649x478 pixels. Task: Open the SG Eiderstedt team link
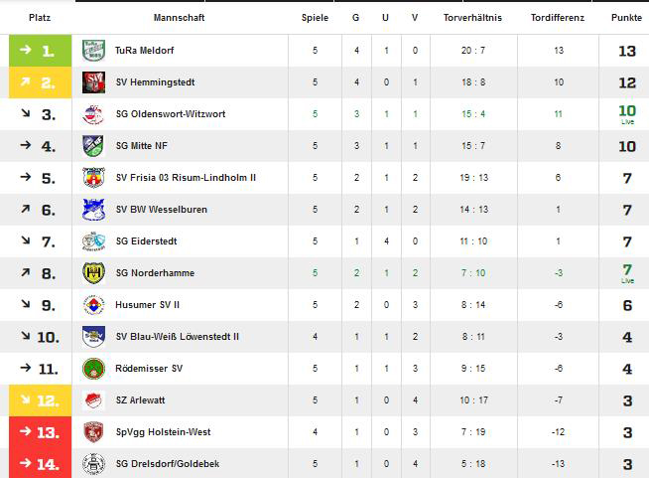pyautogui.click(x=146, y=241)
